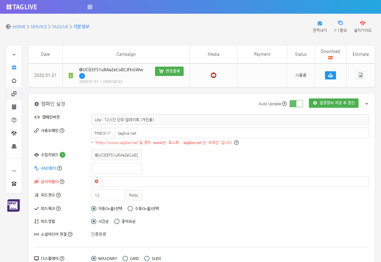Image resolution: width=381 pixels, height=262 pixels.
Task: Click 인증완료 text
Action: coord(99,234)
